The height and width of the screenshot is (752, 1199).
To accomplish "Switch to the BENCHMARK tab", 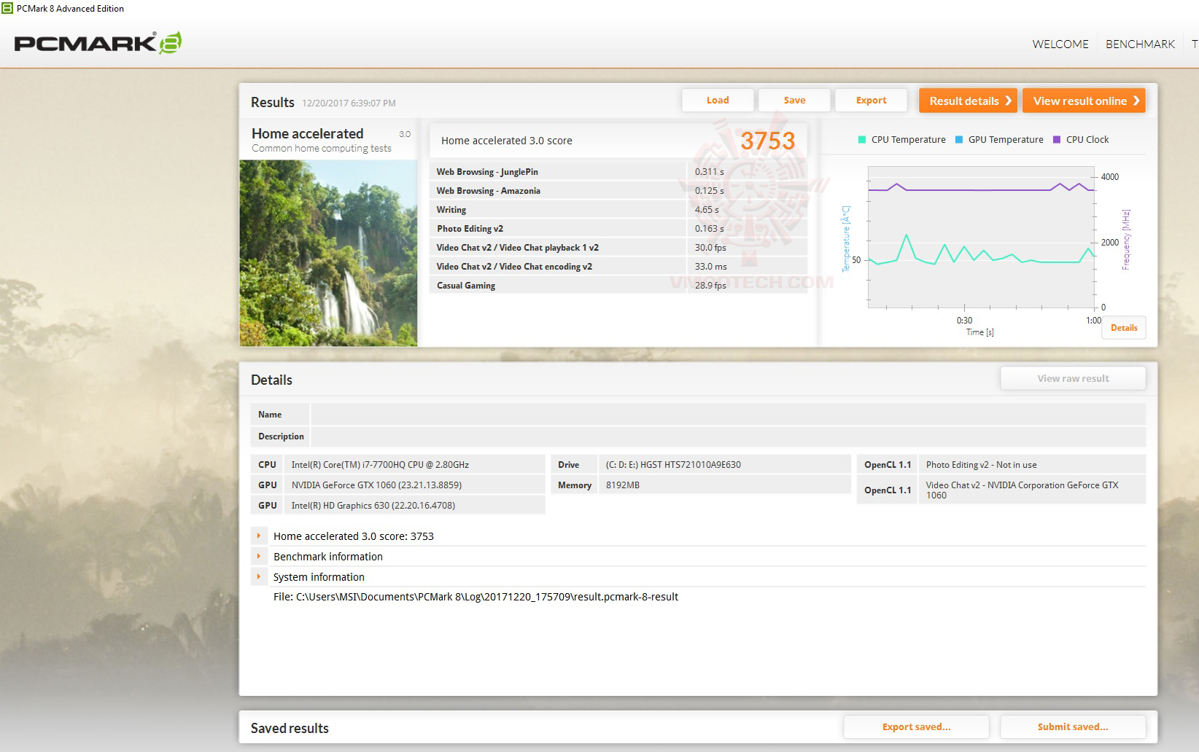I will click(1140, 44).
